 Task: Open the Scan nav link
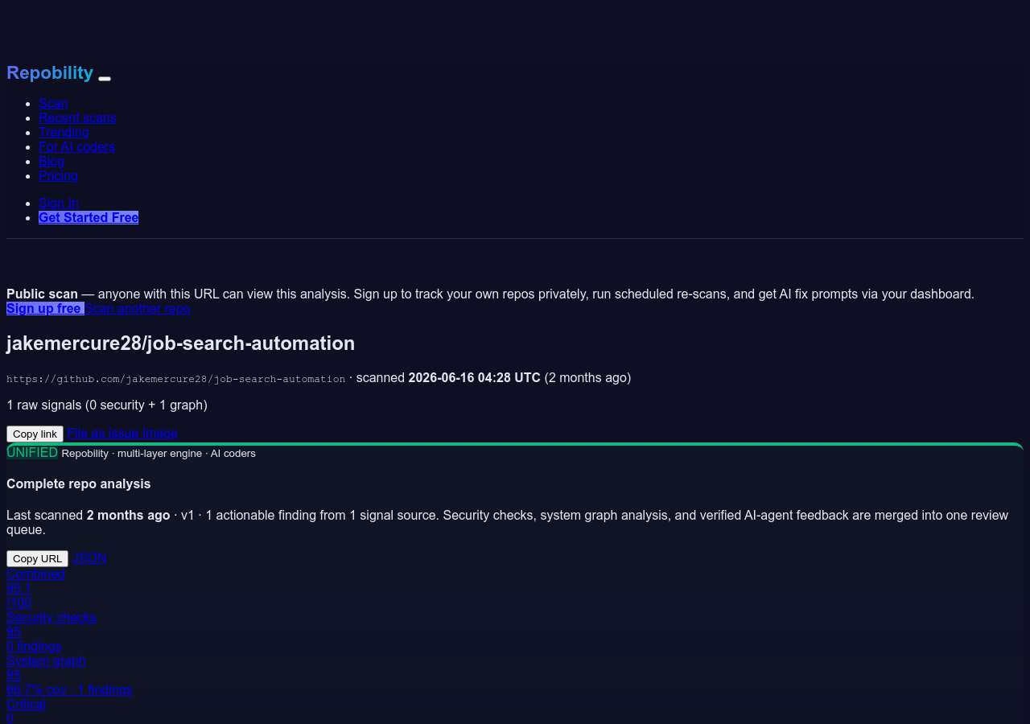(x=53, y=103)
